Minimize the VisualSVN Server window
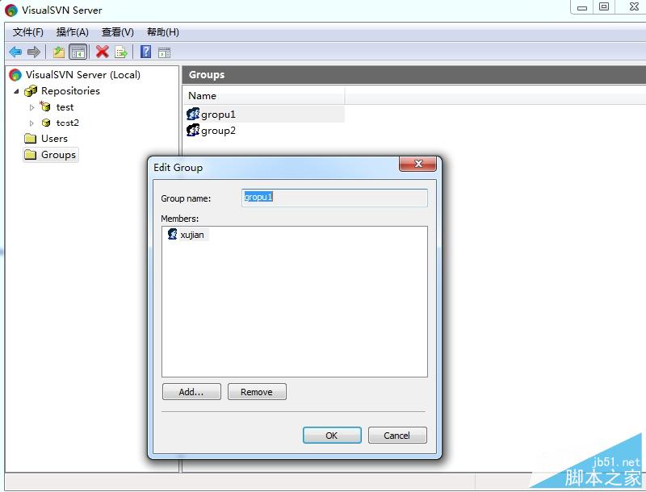Screen dimensions: 646x492 [x=582, y=7]
